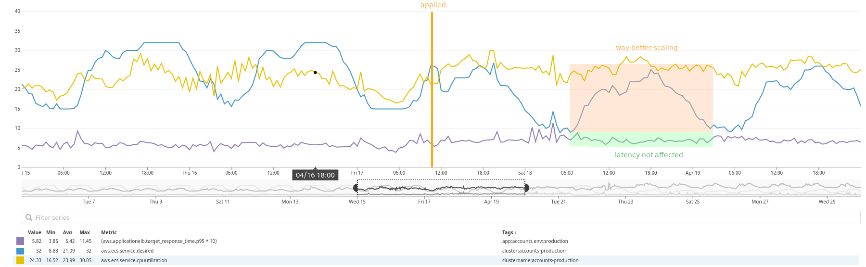Click the "way better scaling" annotation label

click(x=647, y=48)
